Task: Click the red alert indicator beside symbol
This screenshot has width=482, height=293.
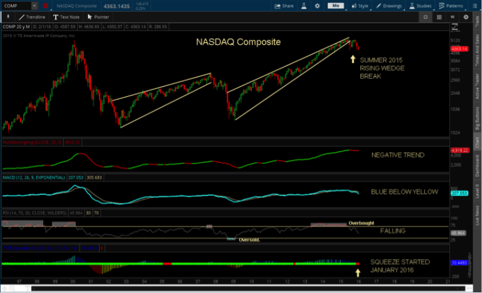Action: [x=46, y=6]
